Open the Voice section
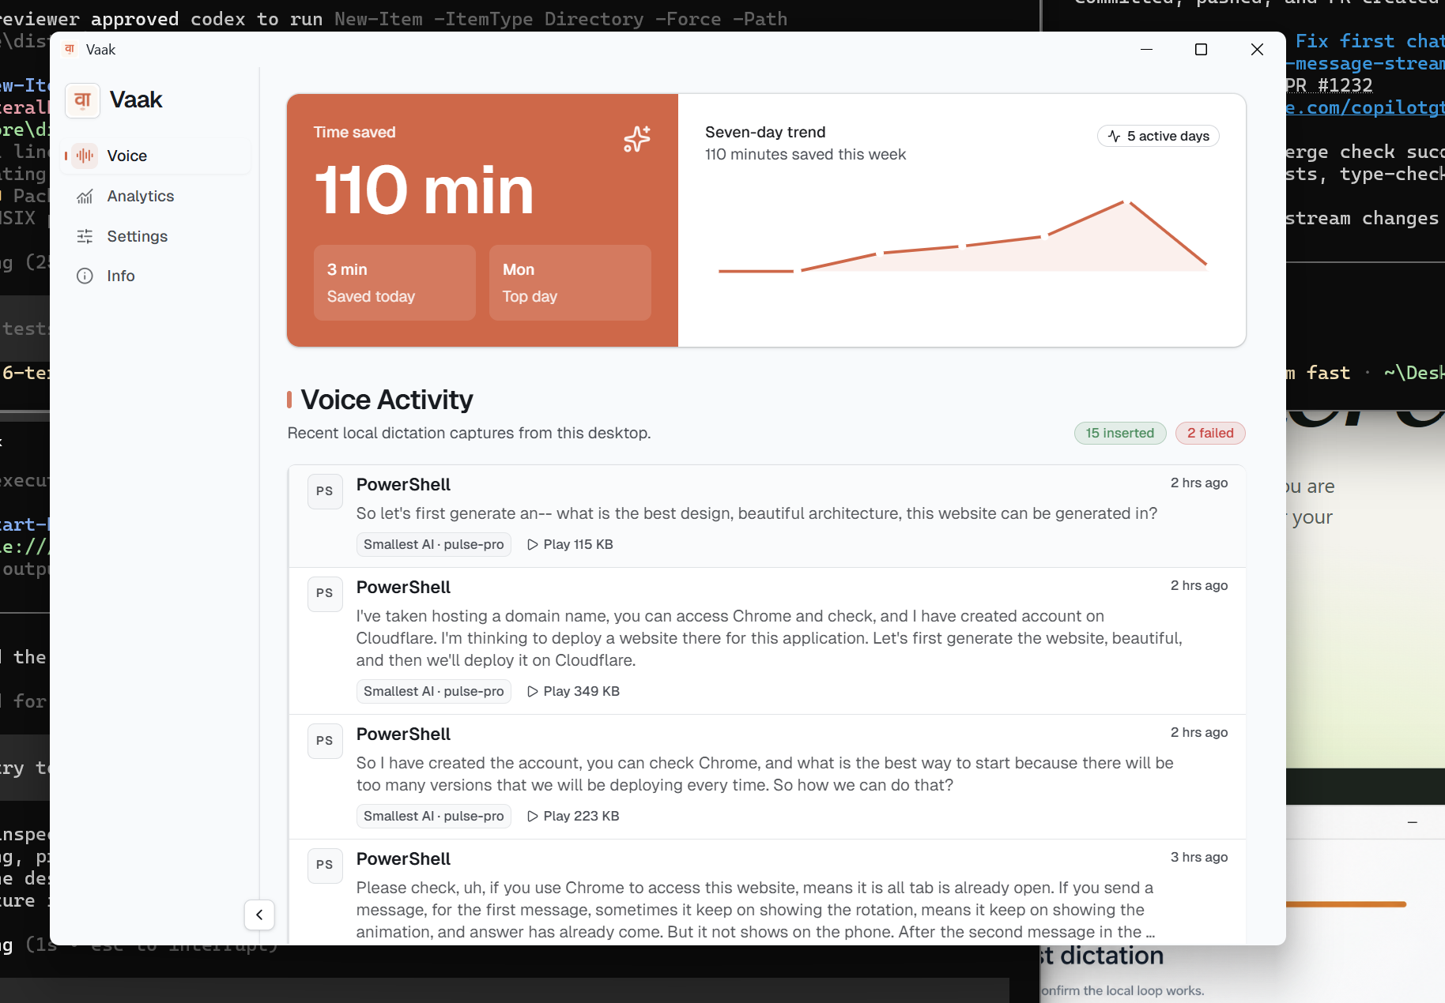The width and height of the screenshot is (1445, 1003). [x=157, y=156]
